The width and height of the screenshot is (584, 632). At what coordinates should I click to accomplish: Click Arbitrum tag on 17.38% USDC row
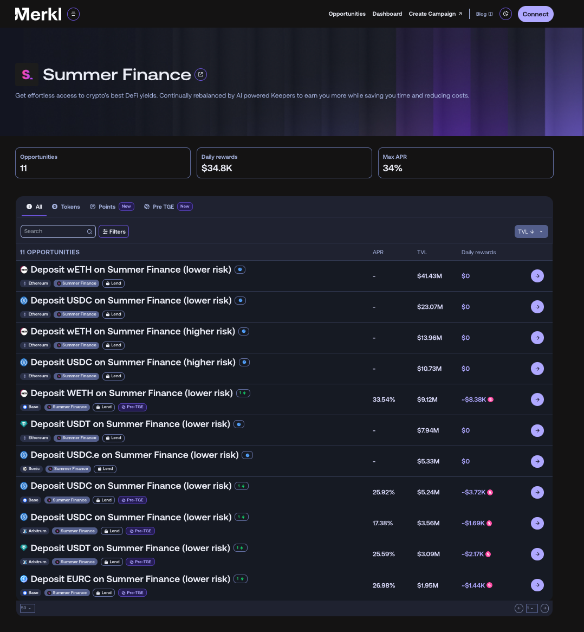(x=35, y=531)
